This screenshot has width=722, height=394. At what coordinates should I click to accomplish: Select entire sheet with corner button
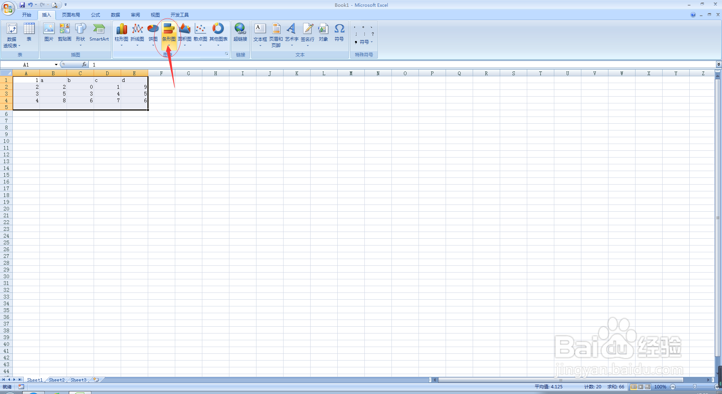coord(6,73)
